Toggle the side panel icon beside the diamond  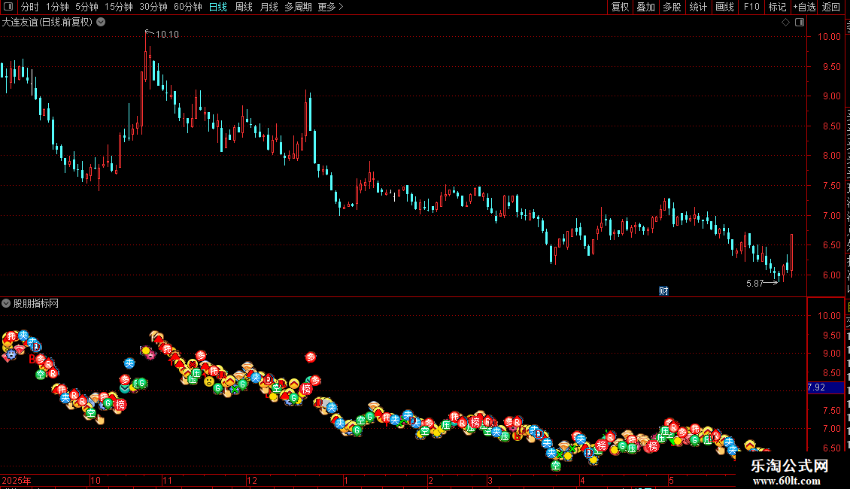pyautogui.click(x=800, y=23)
